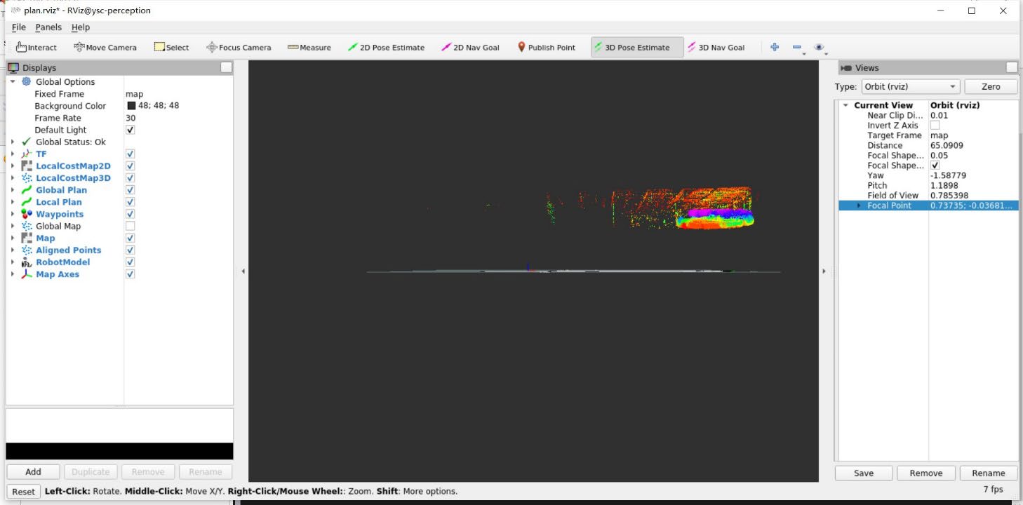Activate the Move Camera tool

tap(105, 48)
